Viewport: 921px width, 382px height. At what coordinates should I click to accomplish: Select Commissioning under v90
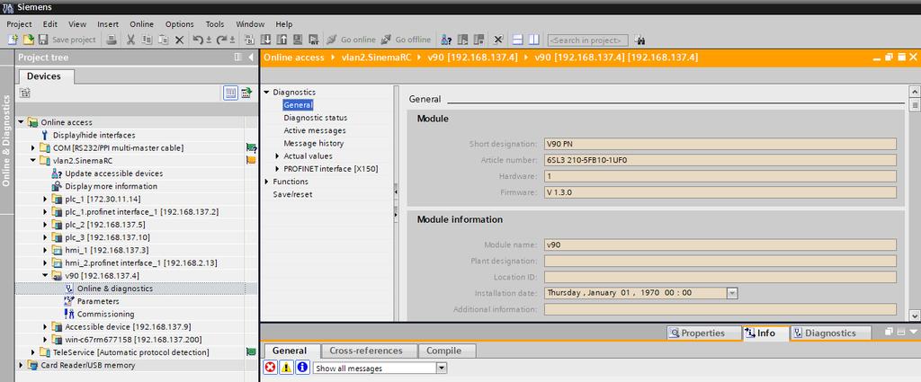pyautogui.click(x=106, y=314)
